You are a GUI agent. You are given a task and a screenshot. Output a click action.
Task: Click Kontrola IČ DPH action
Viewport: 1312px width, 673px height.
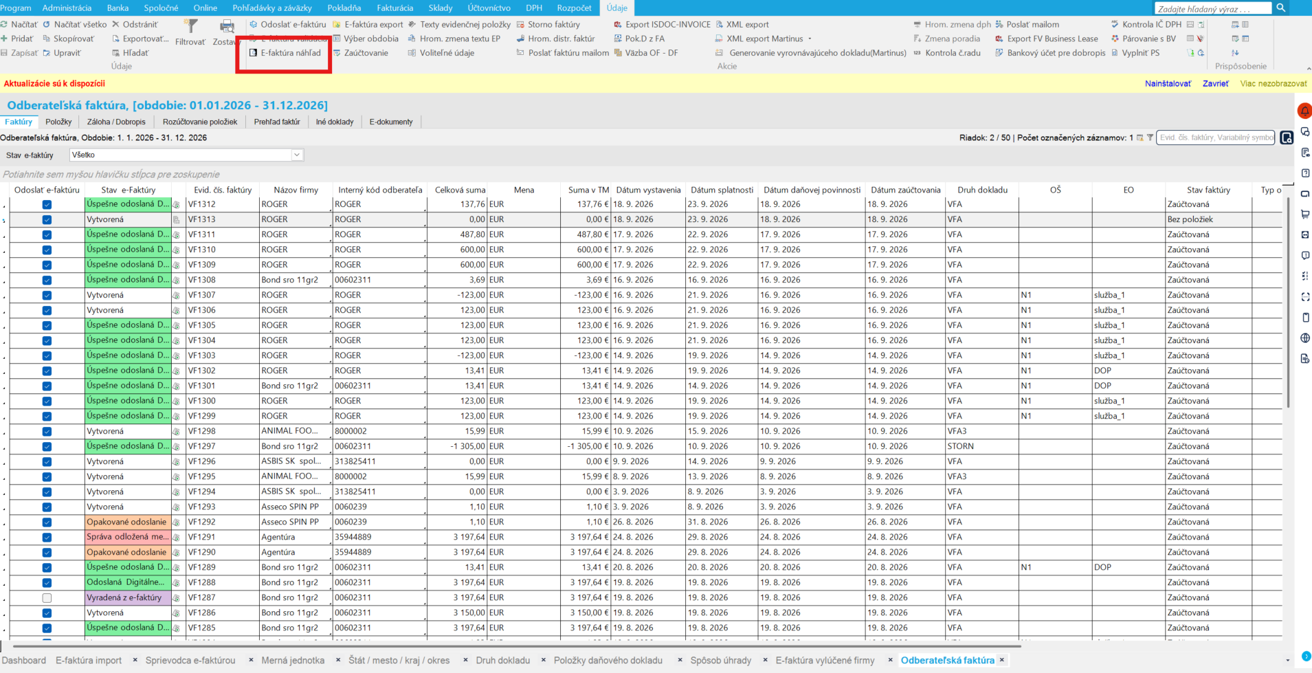(1146, 24)
